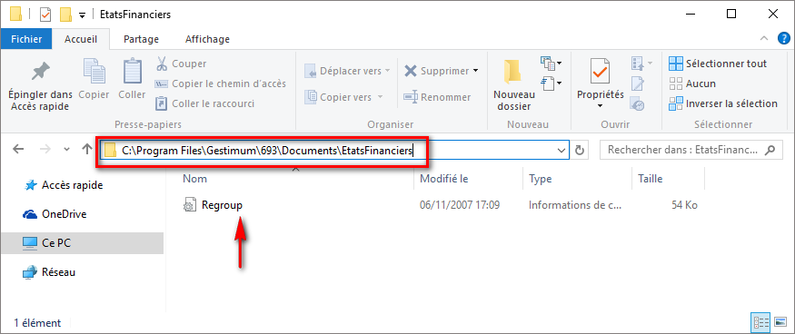The height and width of the screenshot is (334, 795).
Task: Expand the address bar history dropdown
Action: pyautogui.click(x=561, y=150)
